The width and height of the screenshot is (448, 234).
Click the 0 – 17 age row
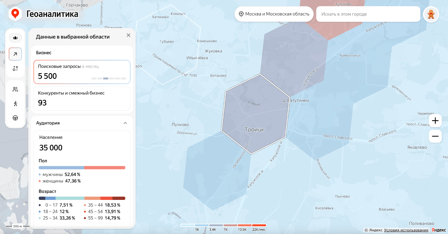pyautogui.click(x=56, y=205)
